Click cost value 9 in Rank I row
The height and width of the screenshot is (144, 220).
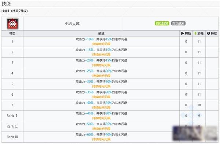coord(199,116)
